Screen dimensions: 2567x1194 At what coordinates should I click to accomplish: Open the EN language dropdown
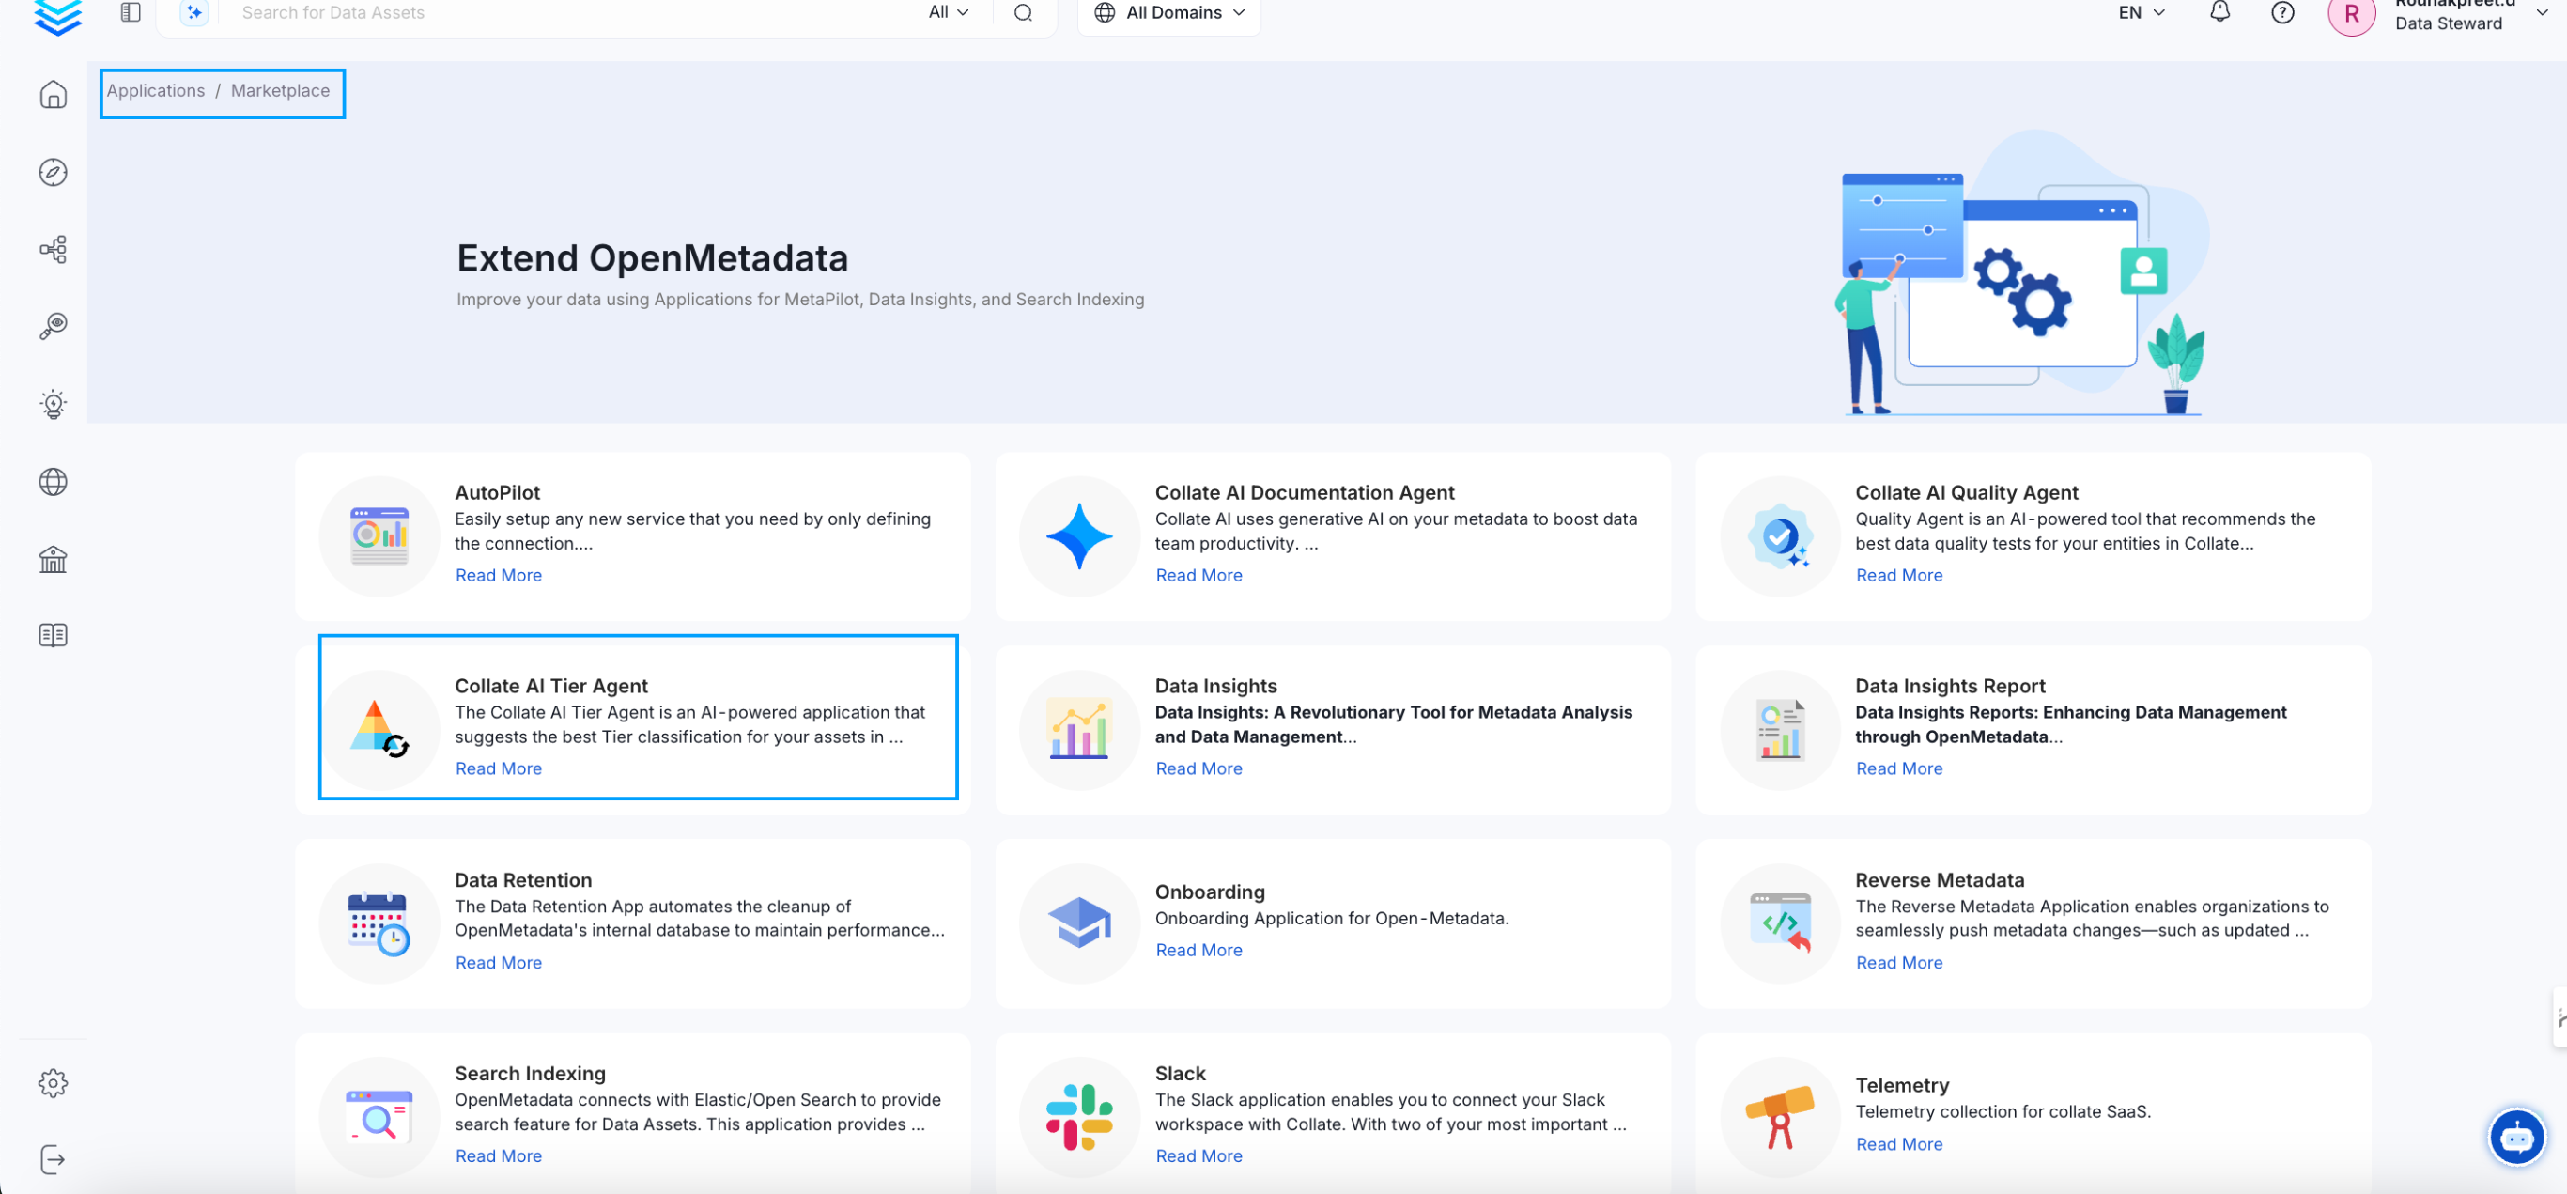(x=2142, y=12)
